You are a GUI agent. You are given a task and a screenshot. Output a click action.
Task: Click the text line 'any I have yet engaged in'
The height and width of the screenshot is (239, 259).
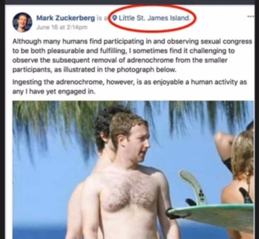54,92
